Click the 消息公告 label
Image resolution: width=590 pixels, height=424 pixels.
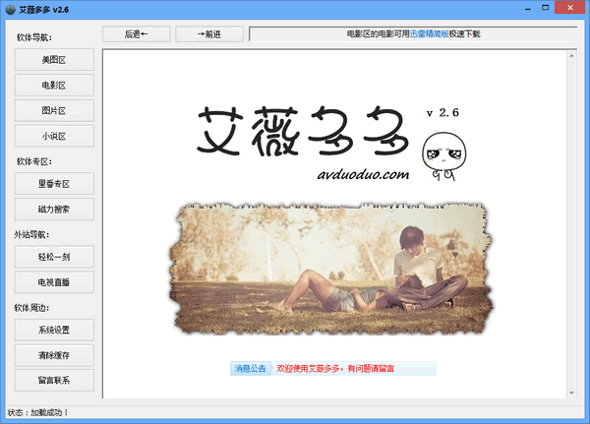point(250,368)
